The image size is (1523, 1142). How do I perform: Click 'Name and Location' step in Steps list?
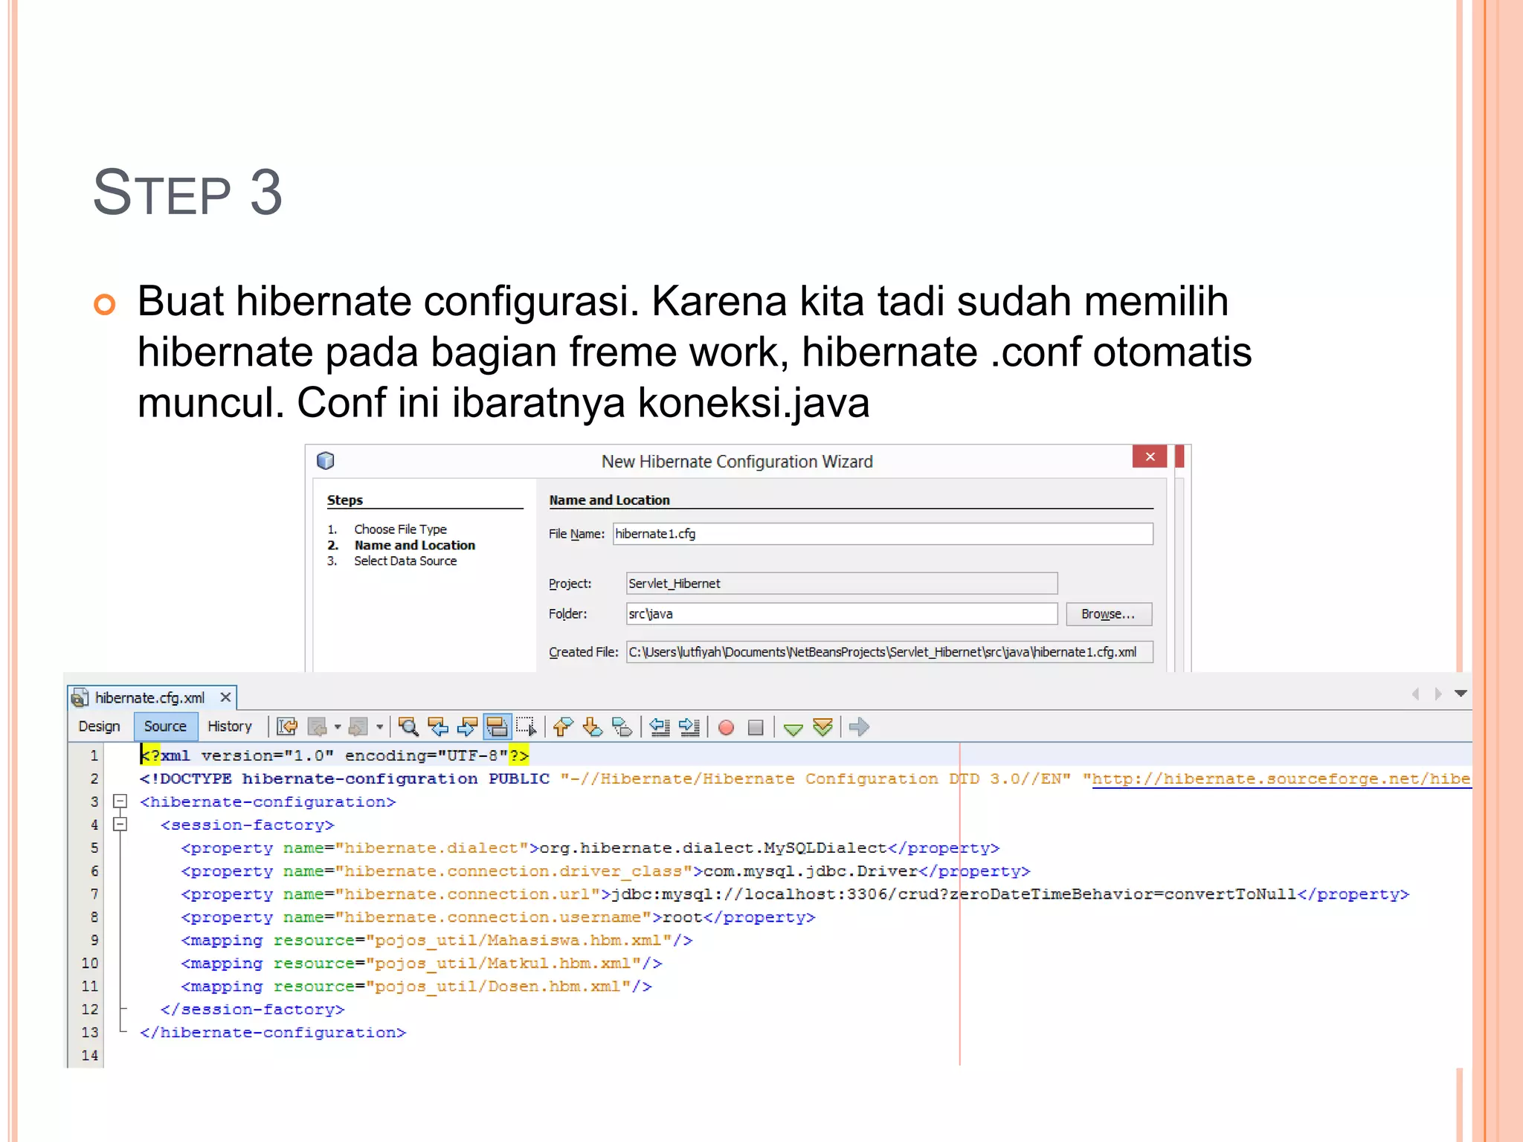414,545
